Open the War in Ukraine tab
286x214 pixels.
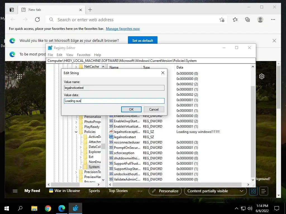(65, 191)
